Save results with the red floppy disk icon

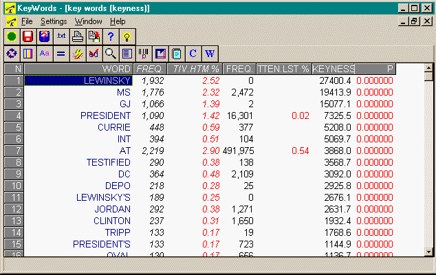click(28, 36)
